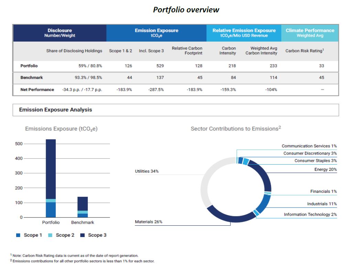Click the "Industrials 11%" sector label
Viewport: 355px width, 270px height.
322,204
